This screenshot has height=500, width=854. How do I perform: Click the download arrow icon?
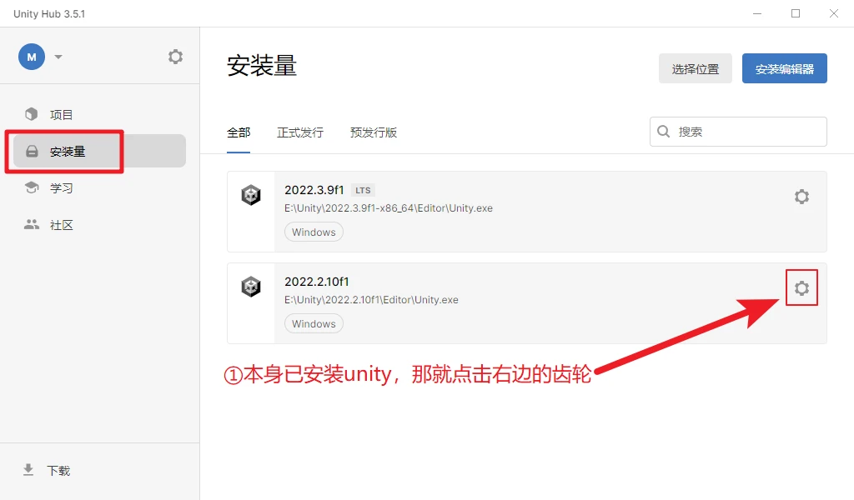tap(28, 470)
